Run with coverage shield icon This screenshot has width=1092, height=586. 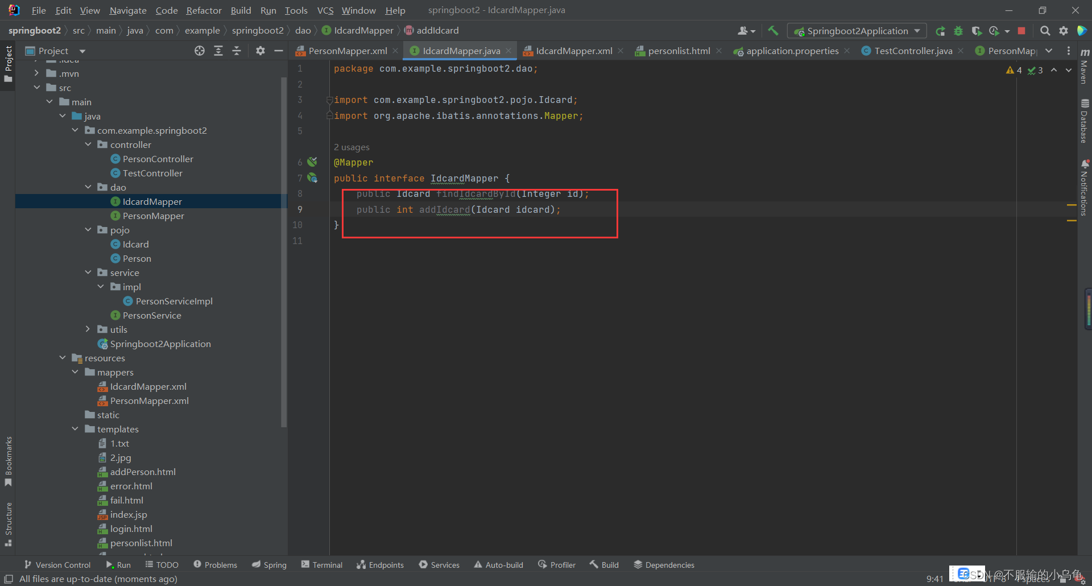(977, 31)
